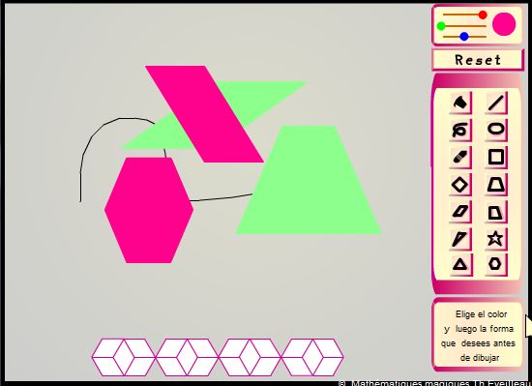Pick the triangle shape tool

[460, 264]
